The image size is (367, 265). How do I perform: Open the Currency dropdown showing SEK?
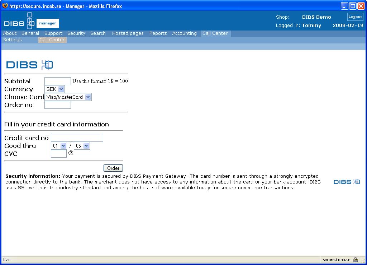(54, 89)
